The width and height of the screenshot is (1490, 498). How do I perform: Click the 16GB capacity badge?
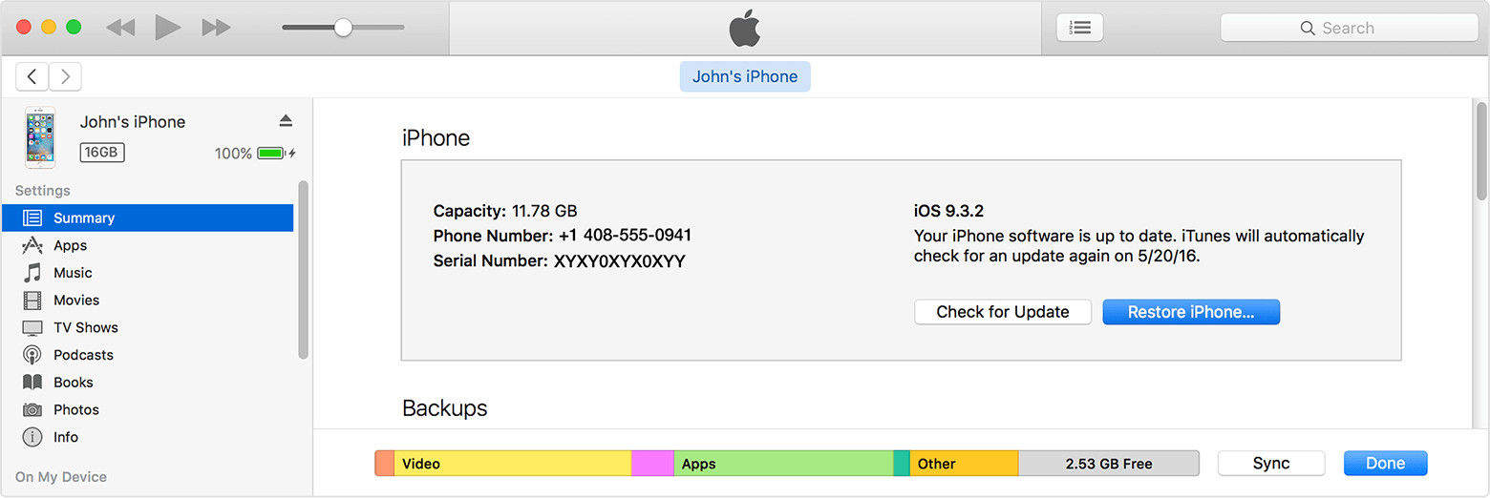(101, 152)
